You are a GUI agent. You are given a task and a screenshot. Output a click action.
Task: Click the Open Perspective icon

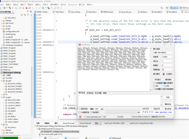point(167,8)
